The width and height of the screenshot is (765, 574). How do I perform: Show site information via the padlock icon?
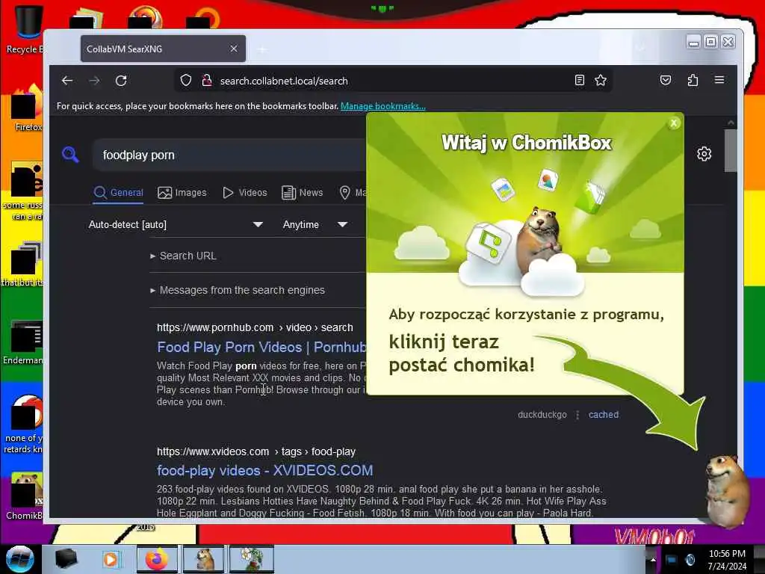[x=207, y=81]
